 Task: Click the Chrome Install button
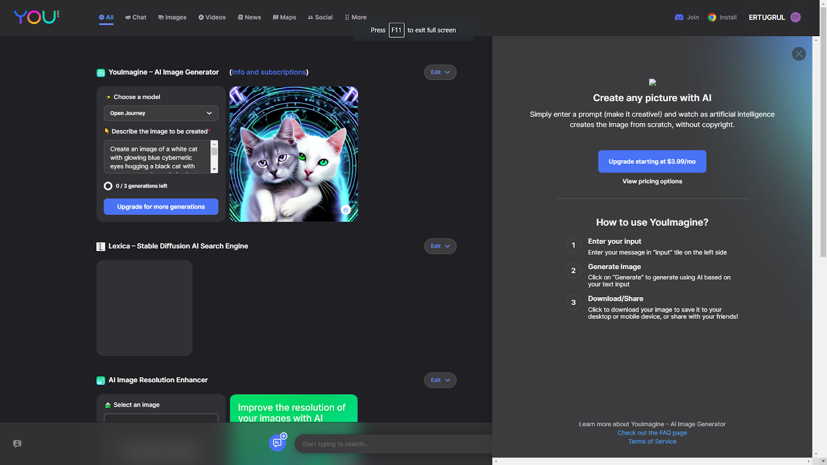[722, 18]
